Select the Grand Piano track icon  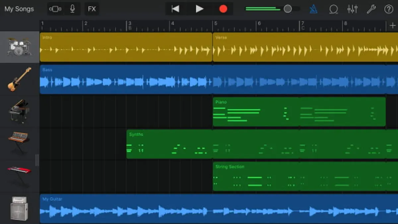coord(20,111)
